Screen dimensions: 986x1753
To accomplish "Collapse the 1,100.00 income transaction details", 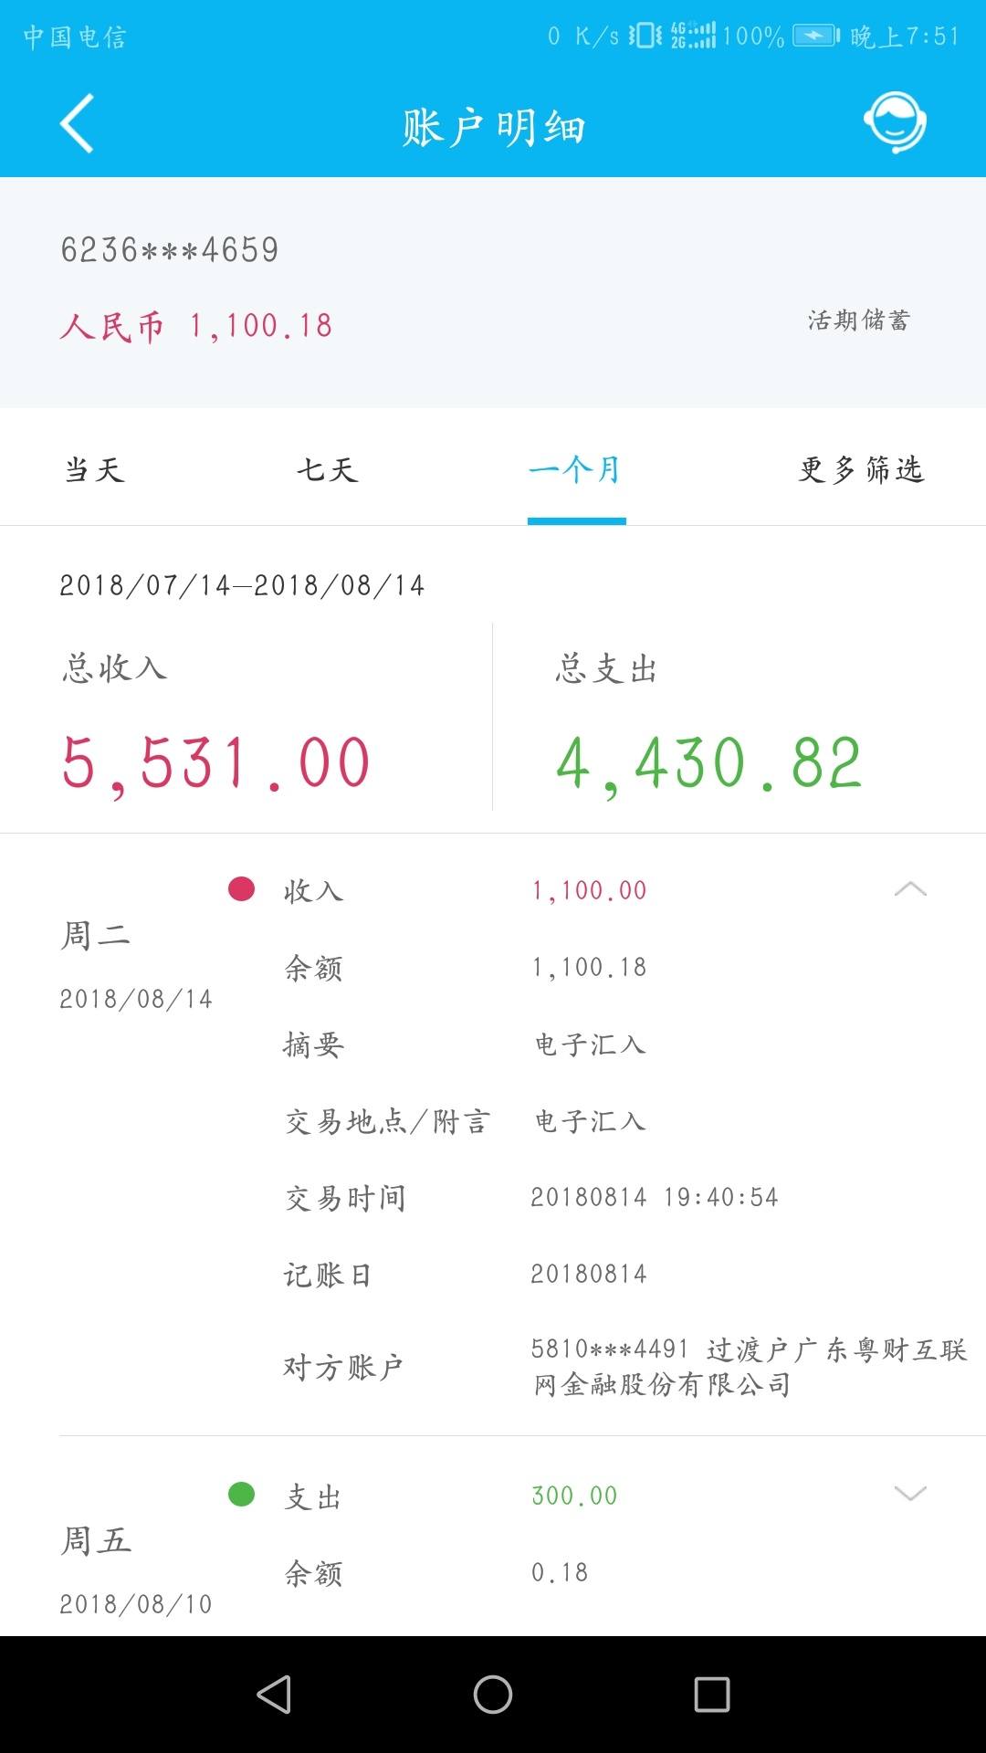I will [910, 888].
